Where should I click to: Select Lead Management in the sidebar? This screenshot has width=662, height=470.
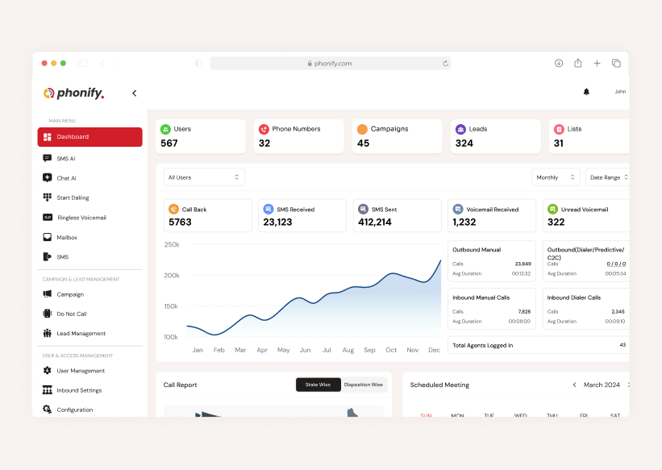pyautogui.click(x=81, y=334)
